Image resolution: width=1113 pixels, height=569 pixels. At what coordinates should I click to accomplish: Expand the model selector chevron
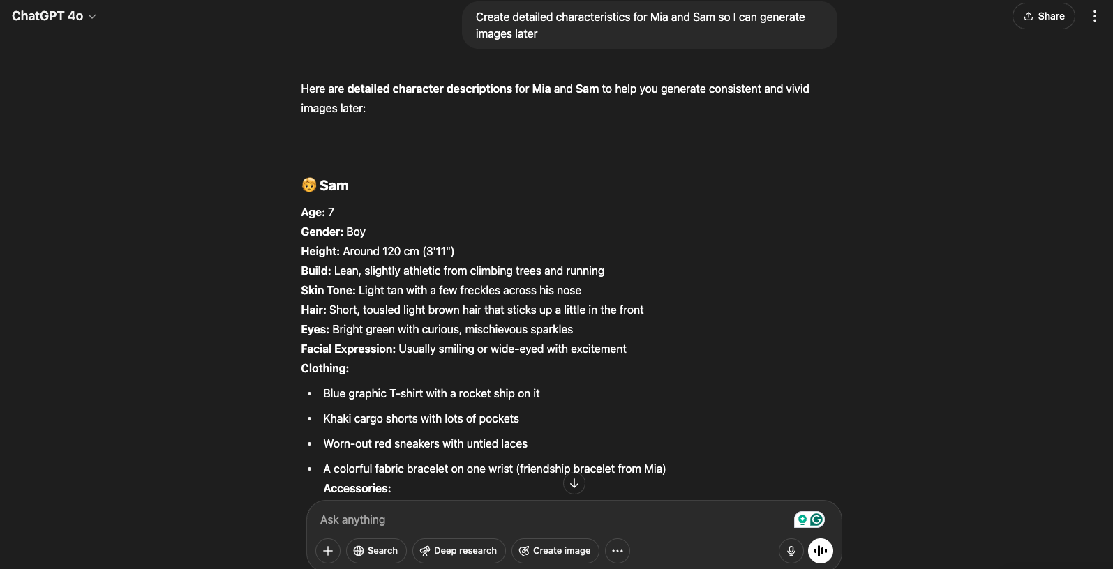point(91,16)
